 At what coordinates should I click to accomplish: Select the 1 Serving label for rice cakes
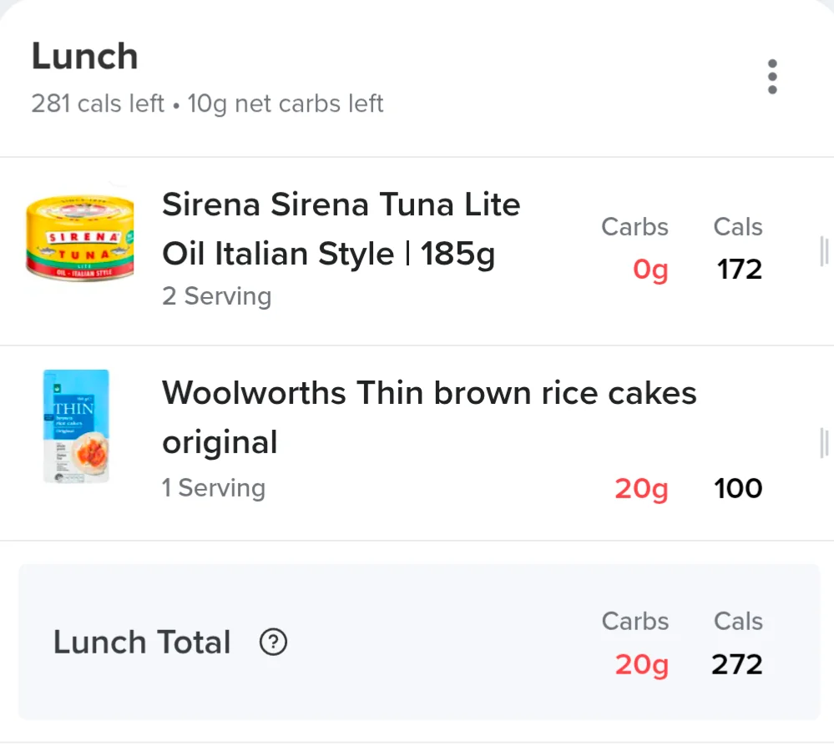coord(213,488)
